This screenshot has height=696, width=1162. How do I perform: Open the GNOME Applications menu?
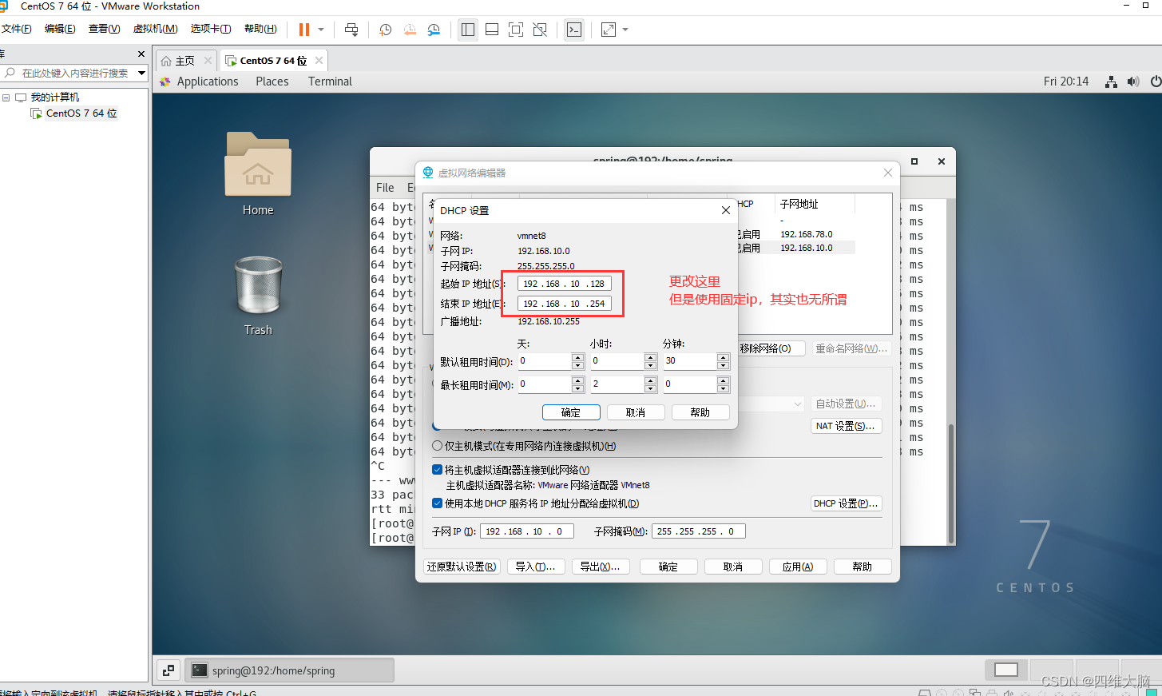(208, 82)
